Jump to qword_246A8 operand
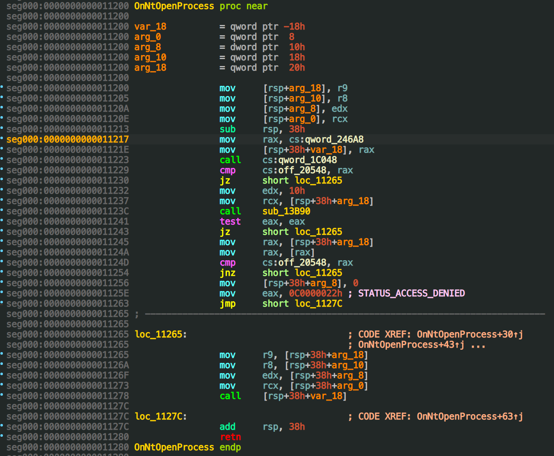554x456 pixels. [334, 140]
